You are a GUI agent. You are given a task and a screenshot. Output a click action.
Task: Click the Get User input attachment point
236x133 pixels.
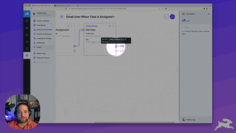tap(84, 30)
